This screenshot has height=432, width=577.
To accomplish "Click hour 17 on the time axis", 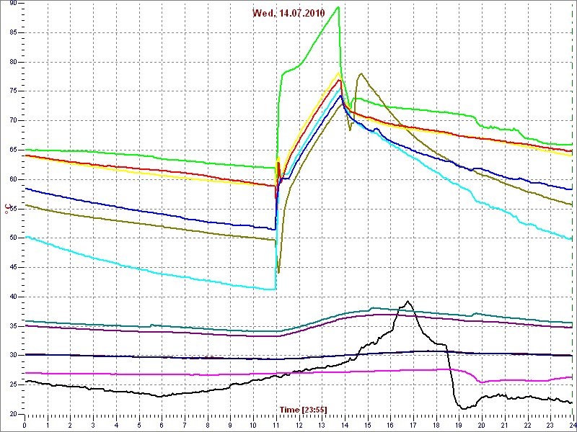I will click(412, 425).
